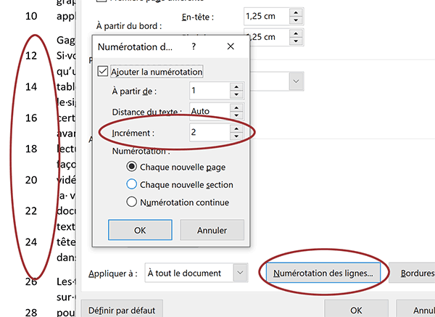Viewport: 435px width, 317px height.
Task: Click the À tout le document text
Action: (184, 273)
